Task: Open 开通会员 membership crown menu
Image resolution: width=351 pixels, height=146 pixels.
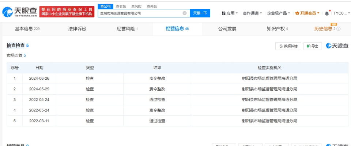Action: [307, 13]
